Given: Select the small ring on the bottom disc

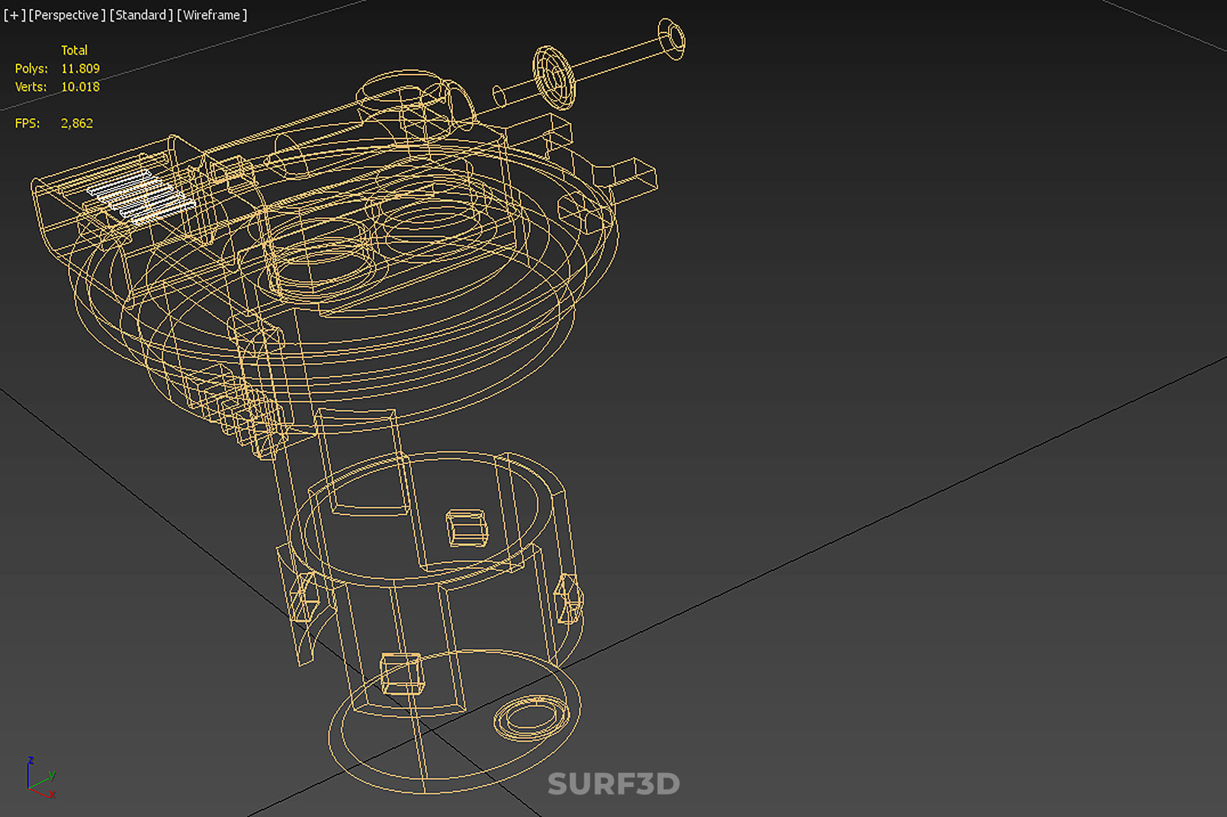Looking at the screenshot, I should 531,717.
